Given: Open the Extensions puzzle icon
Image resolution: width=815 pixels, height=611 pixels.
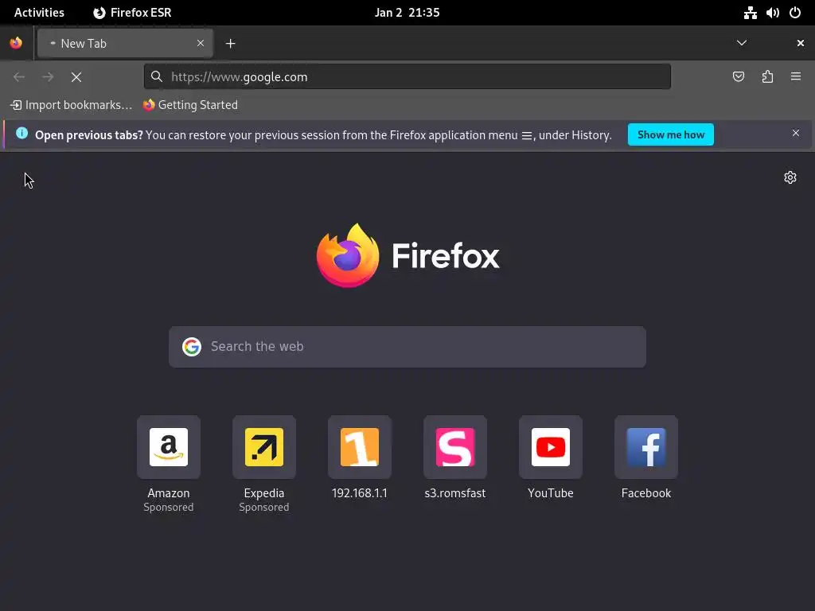Looking at the screenshot, I should [x=767, y=77].
